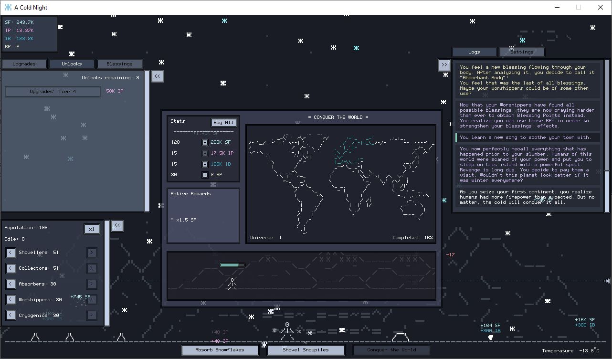
Task: Add a stat point costing 2 BP
Action: point(205,175)
